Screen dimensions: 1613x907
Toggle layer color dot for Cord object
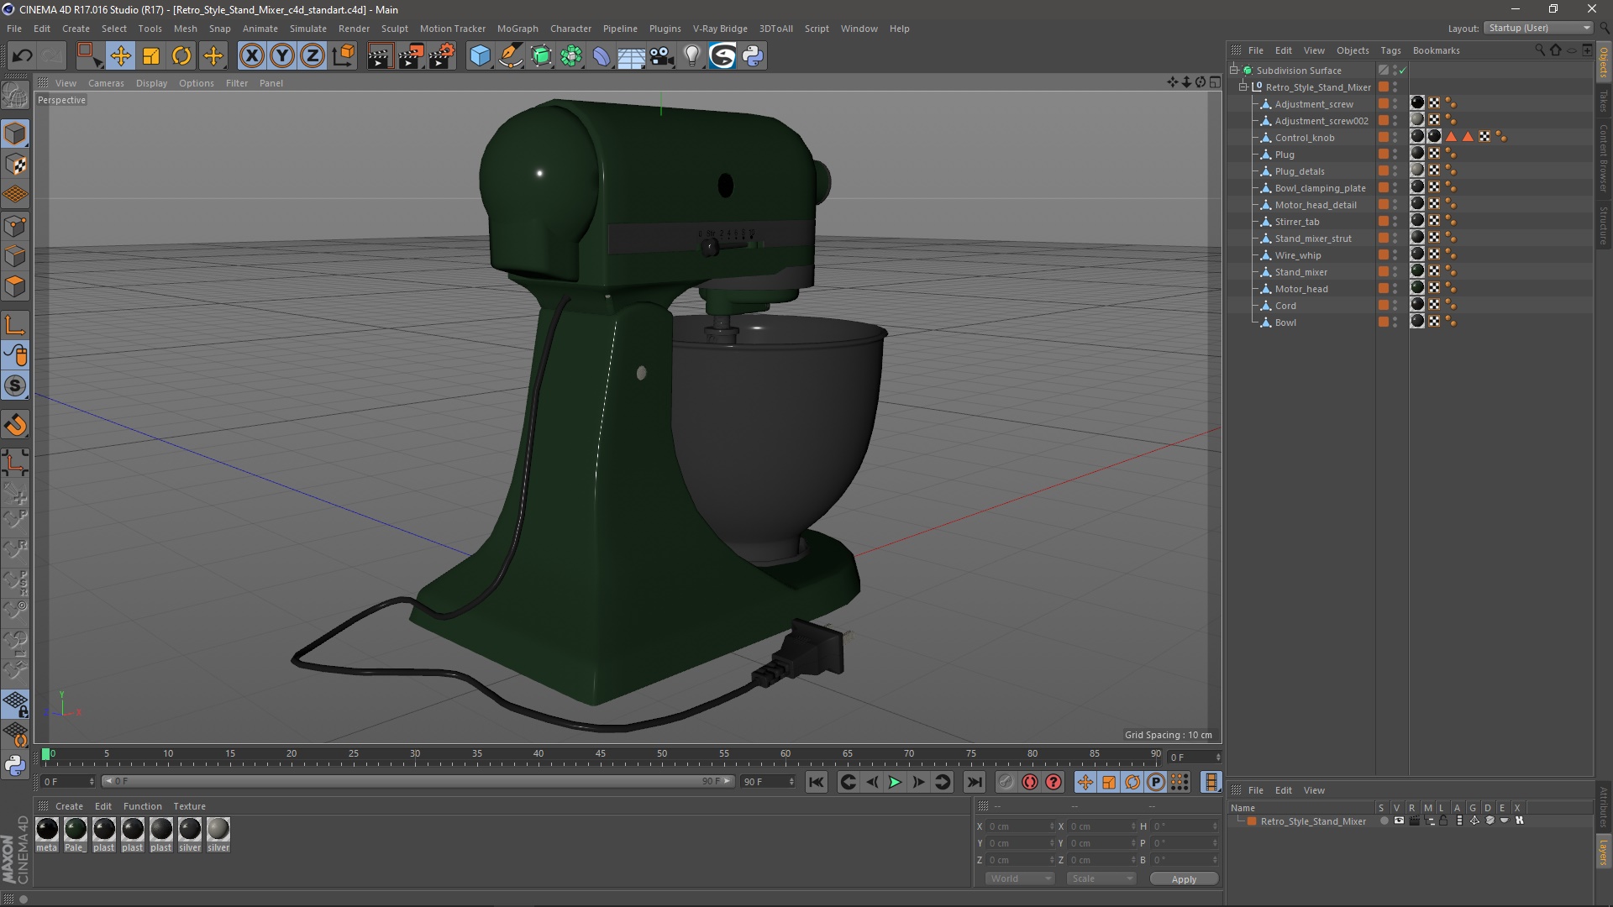(1383, 305)
